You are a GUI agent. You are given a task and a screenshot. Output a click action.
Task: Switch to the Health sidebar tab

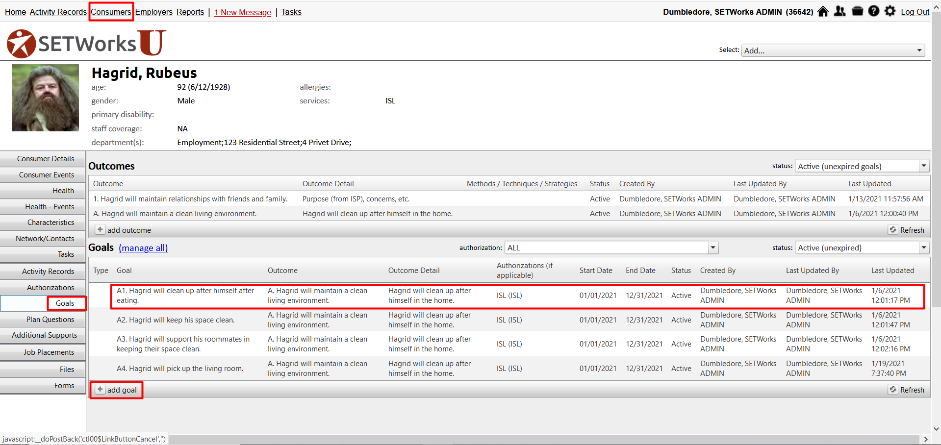coord(43,191)
